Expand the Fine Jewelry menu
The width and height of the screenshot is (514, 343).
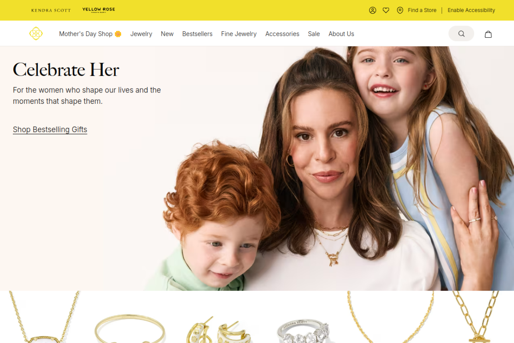[239, 34]
